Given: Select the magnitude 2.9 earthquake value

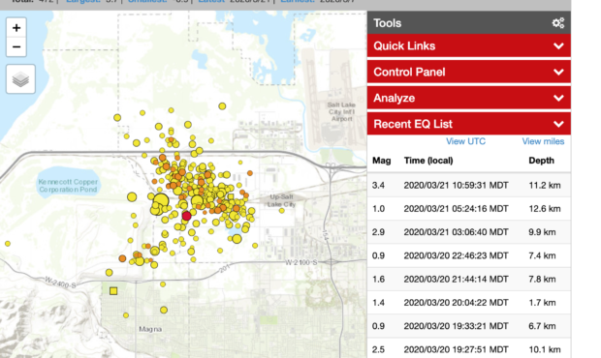Looking at the screenshot, I should click(x=378, y=232).
